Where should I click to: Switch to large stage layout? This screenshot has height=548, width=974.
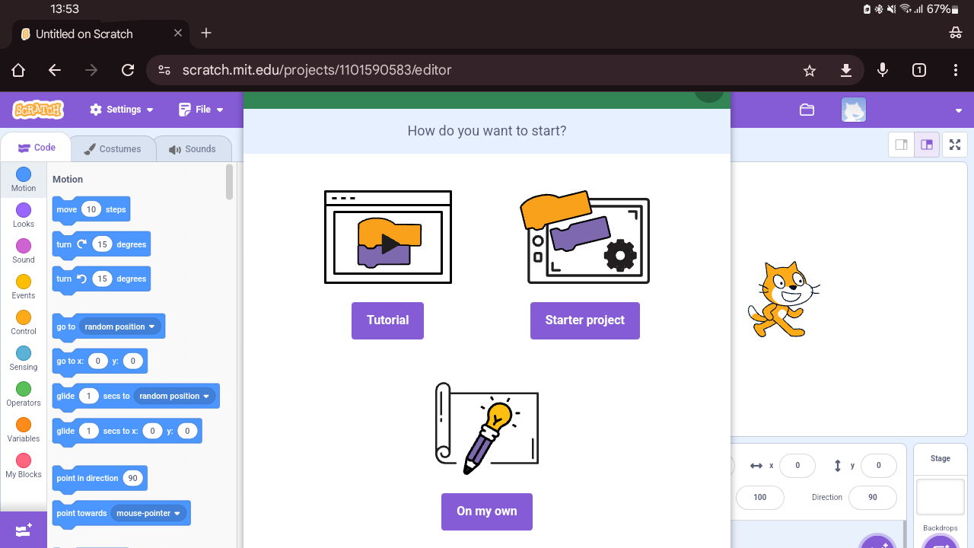(x=926, y=145)
